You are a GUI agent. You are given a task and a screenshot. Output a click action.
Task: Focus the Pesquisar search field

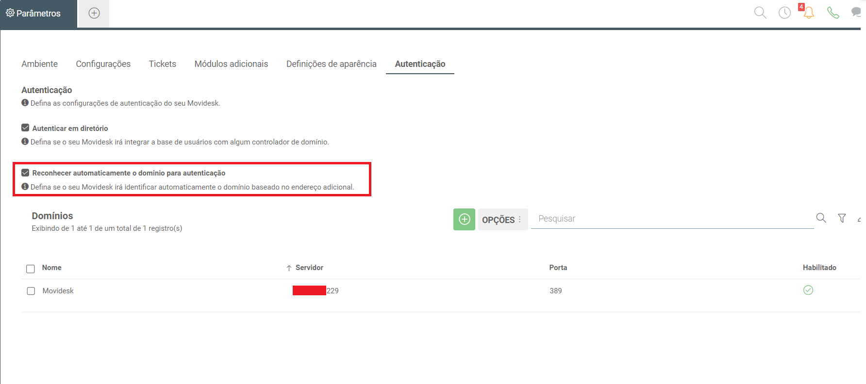(672, 219)
